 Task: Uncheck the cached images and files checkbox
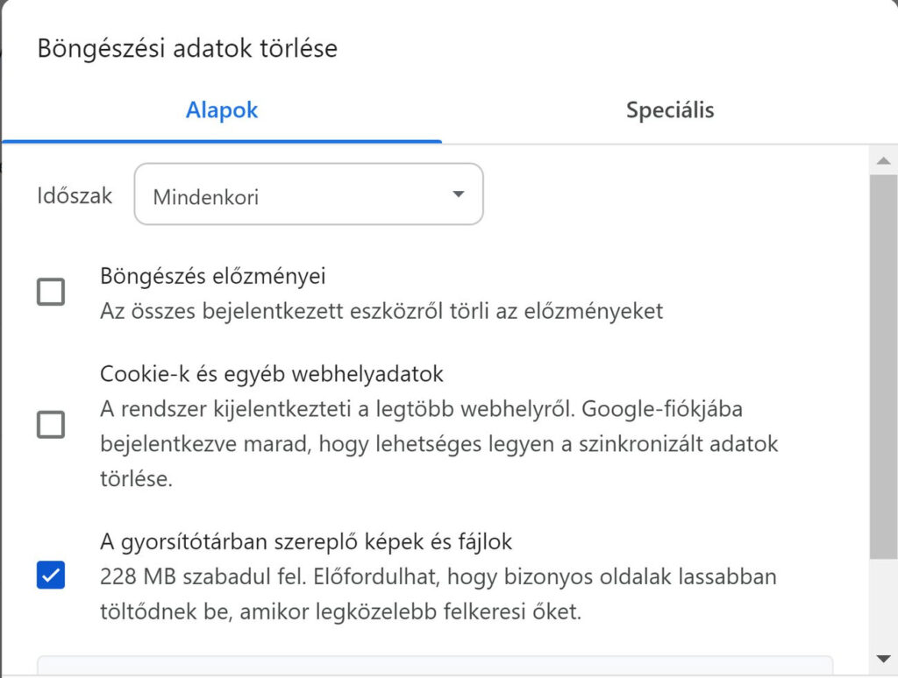pos(51,576)
